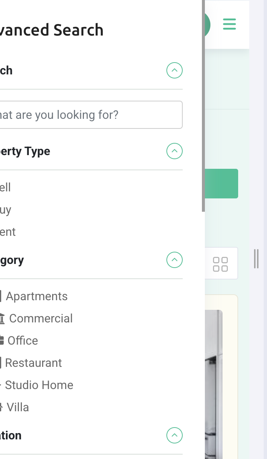The image size is (267, 459).
Task: Select the Rent property type
Action: [8, 232]
